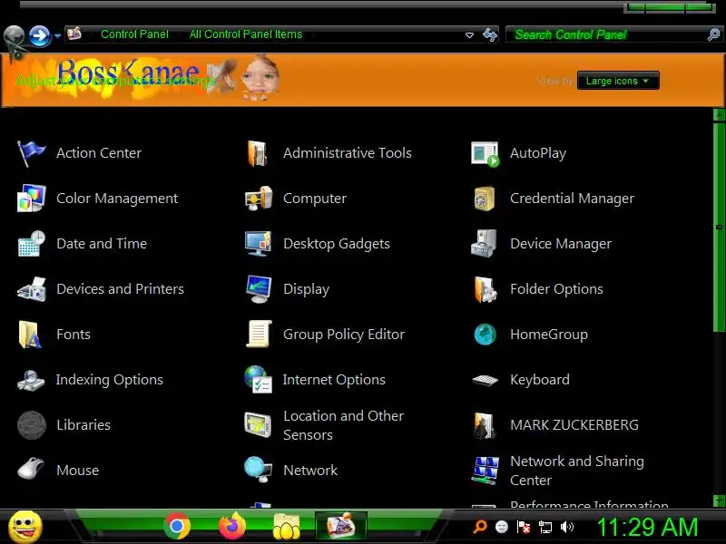
Task: Open the Indexing Options icon
Action: pos(31,380)
